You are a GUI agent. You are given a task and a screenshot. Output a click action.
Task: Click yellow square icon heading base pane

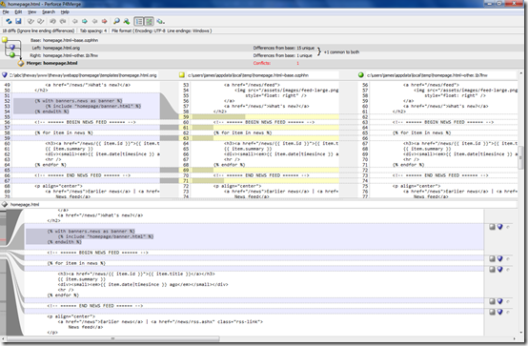182,74
